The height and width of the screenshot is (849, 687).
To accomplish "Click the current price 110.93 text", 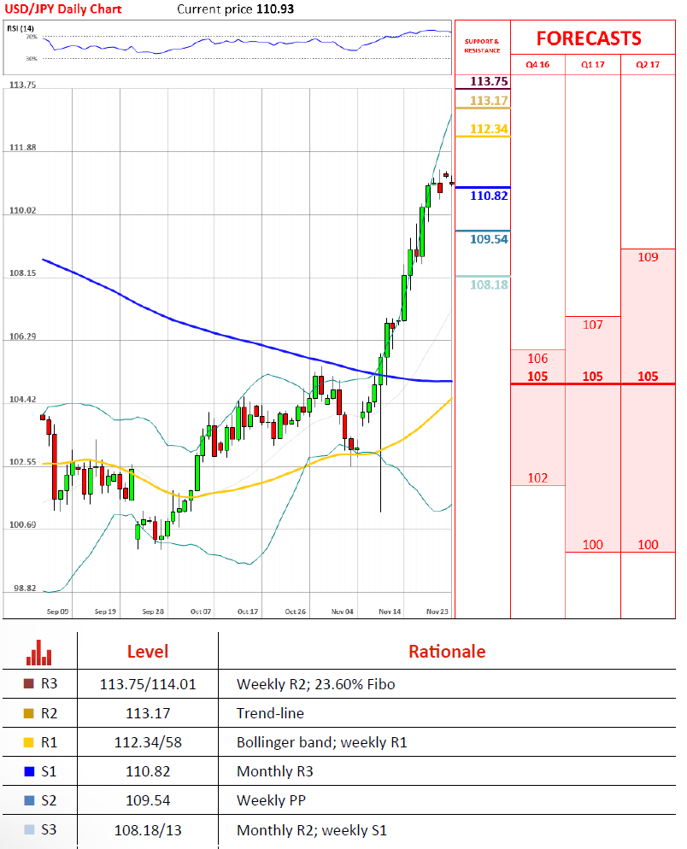I will pos(236,9).
